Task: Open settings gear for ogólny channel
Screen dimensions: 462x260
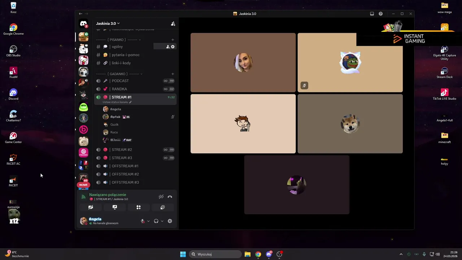Action: (x=173, y=47)
